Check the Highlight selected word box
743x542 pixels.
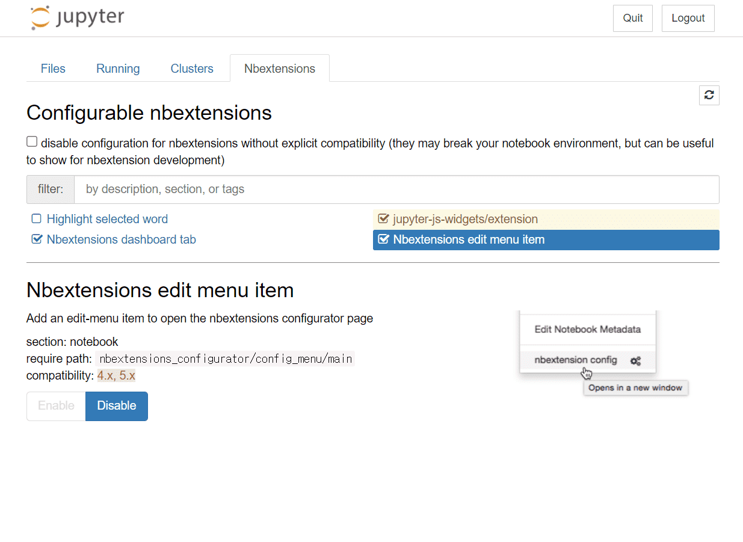coord(37,219)
